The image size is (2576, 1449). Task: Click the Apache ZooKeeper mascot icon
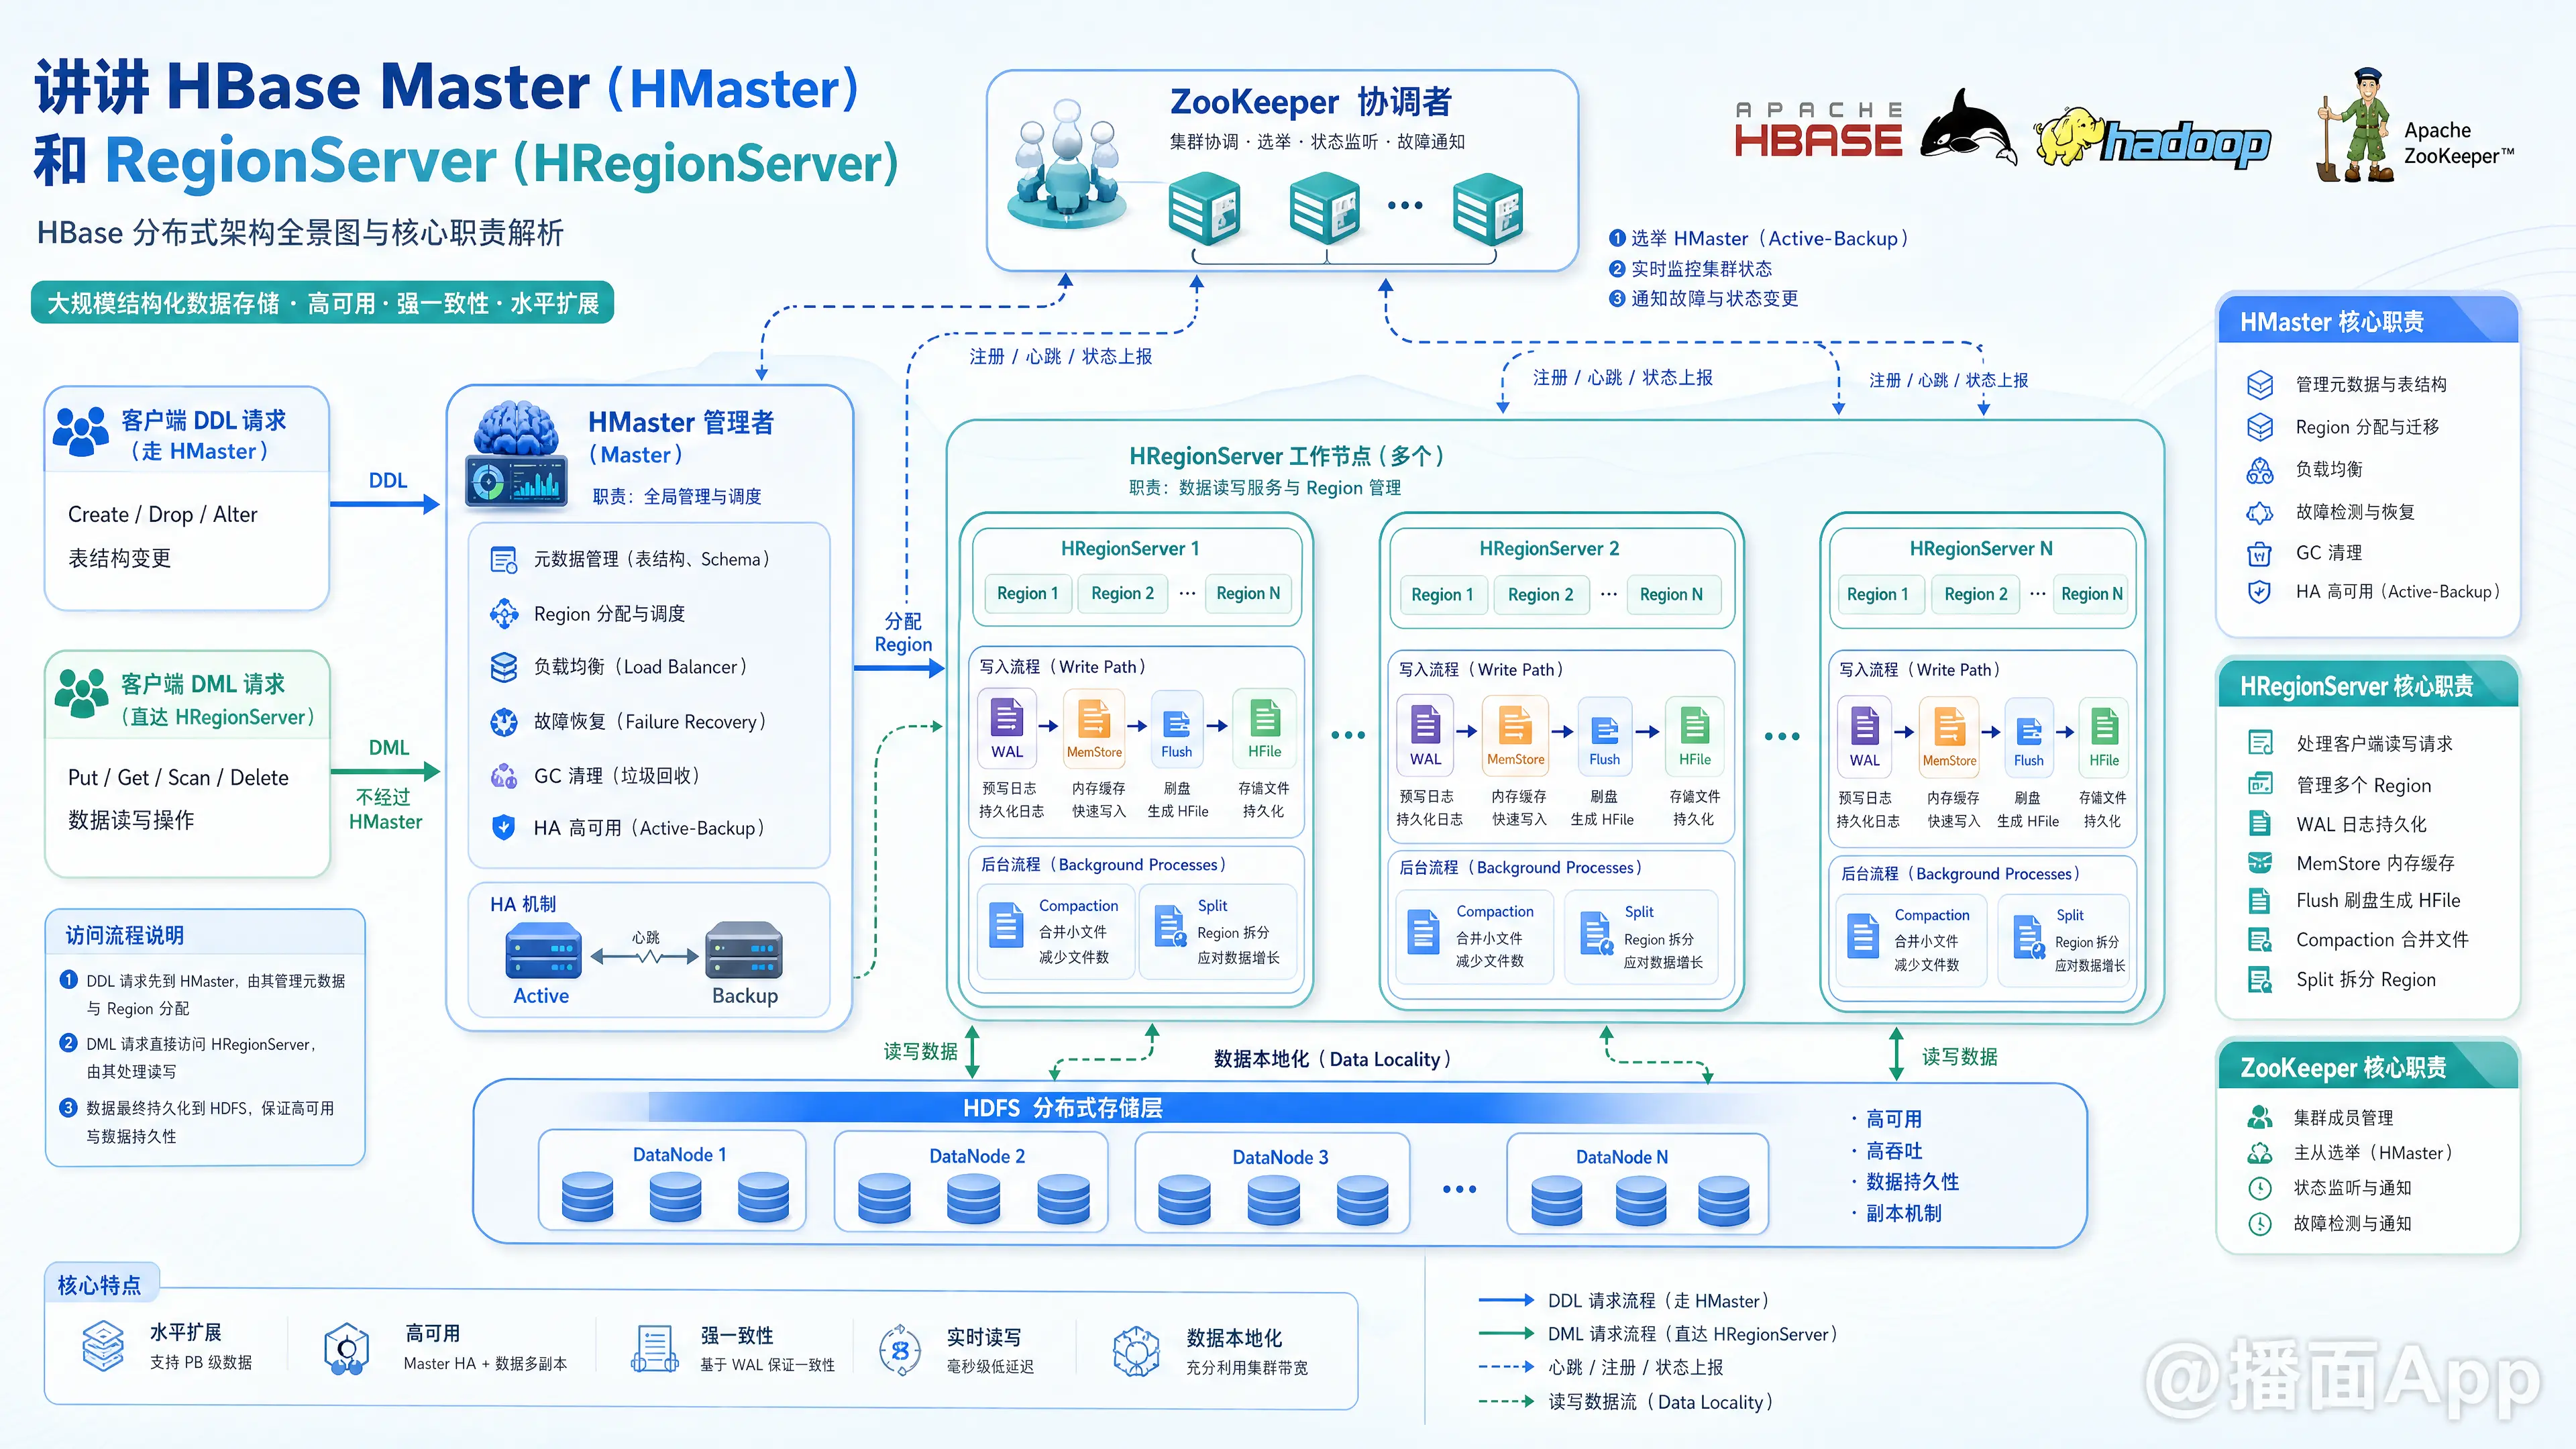[2356, 125]
